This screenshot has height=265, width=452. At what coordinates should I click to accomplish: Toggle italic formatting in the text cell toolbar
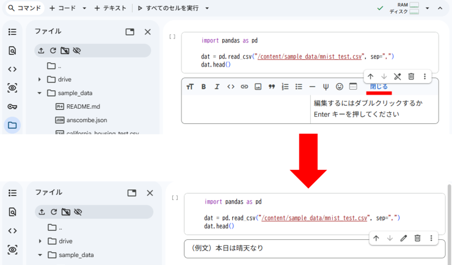217,87
